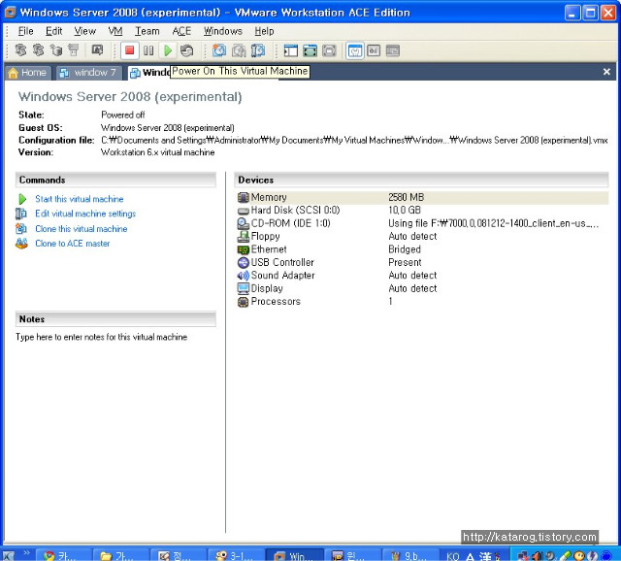Click the Suspend (pause) toolbar button
The height and width of the screenshot is (561, 621).
pyautogui.click(x=148, y=50)
